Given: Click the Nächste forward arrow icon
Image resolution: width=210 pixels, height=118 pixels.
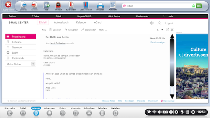Looking at the screenshot, I should (34, 5).
